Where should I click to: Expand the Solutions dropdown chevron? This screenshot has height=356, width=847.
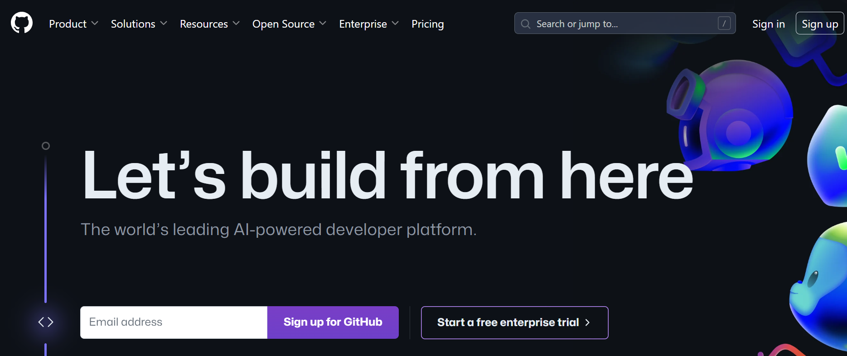coord(164,23)
